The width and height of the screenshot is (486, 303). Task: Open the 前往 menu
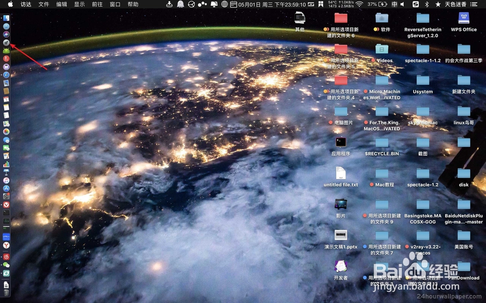click(x=97, y=4)
